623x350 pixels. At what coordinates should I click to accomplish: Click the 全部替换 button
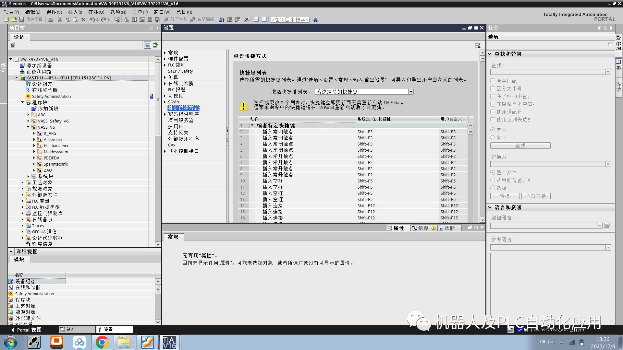click(536, 196)
